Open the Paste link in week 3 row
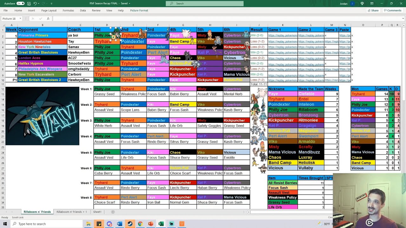406x228 pixels. point(345,47)
